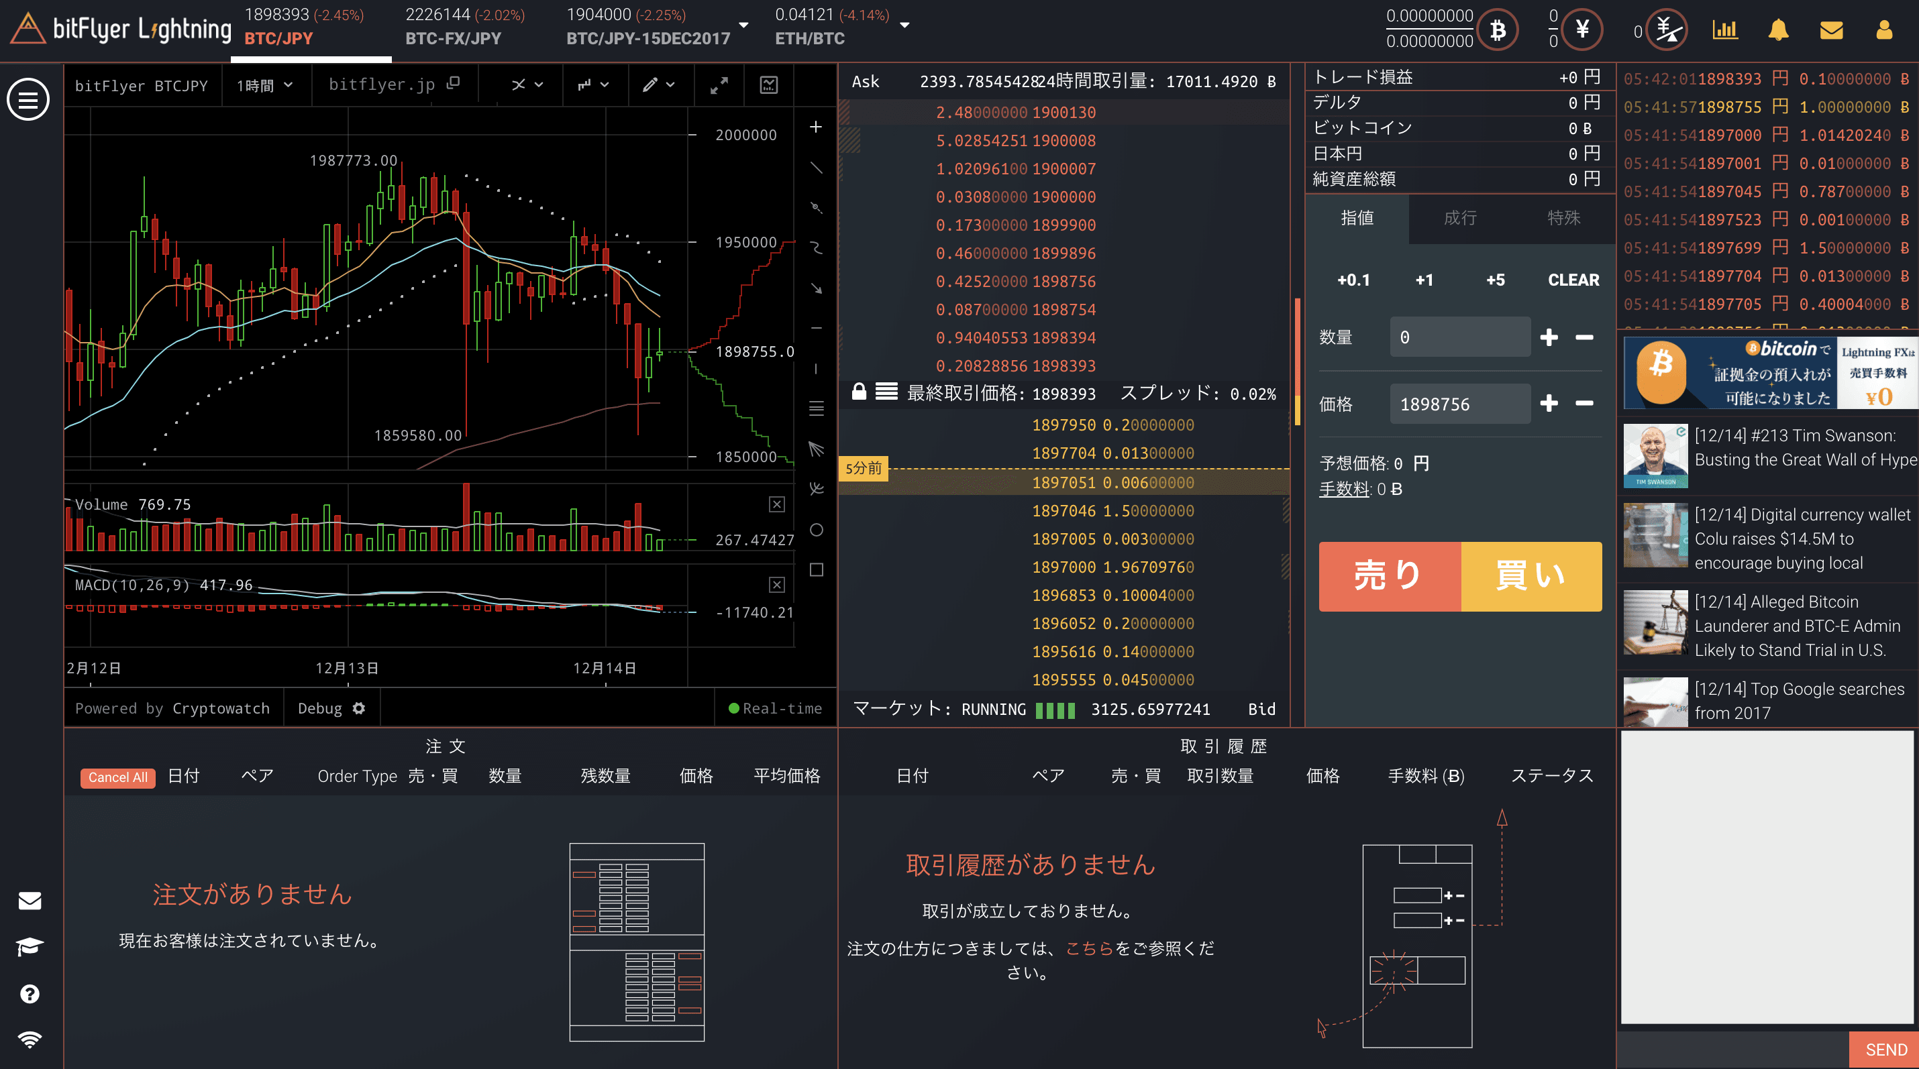Click the user account profile icon

click(x=1884, y=31)
